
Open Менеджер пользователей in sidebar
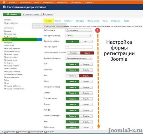pos(14,89)
